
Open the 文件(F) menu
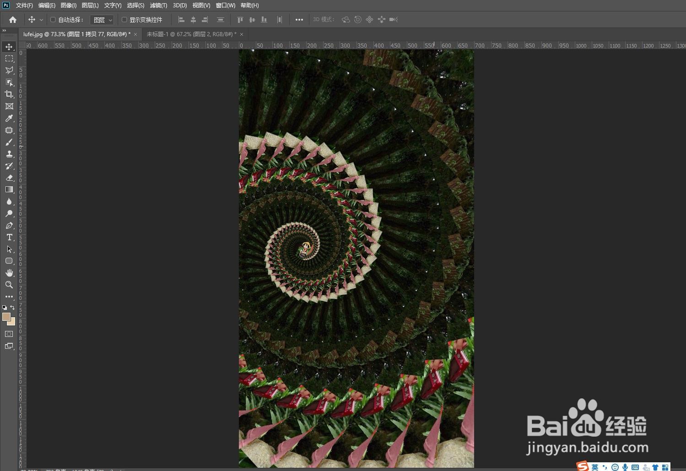(24, 5)
